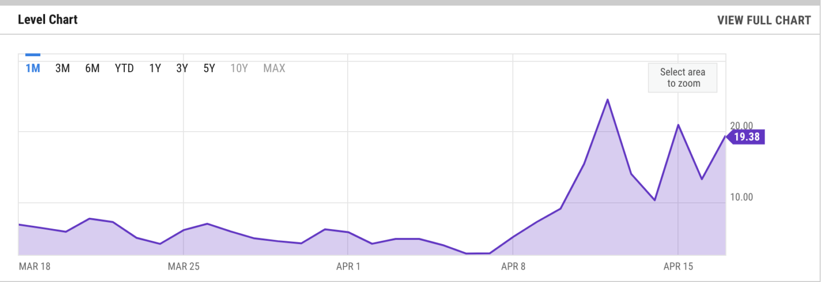
Task: Click the APR 1 axis label
Action: [x=348, y=266]
